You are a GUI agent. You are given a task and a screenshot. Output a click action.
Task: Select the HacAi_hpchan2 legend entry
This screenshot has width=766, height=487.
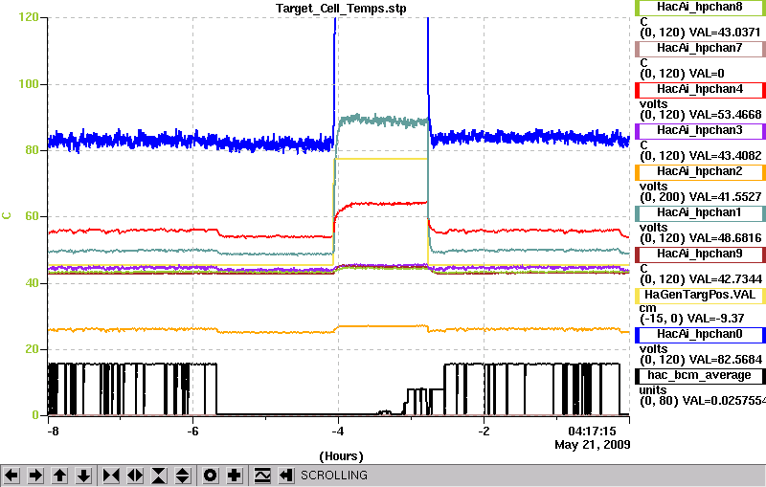[700, 172]
